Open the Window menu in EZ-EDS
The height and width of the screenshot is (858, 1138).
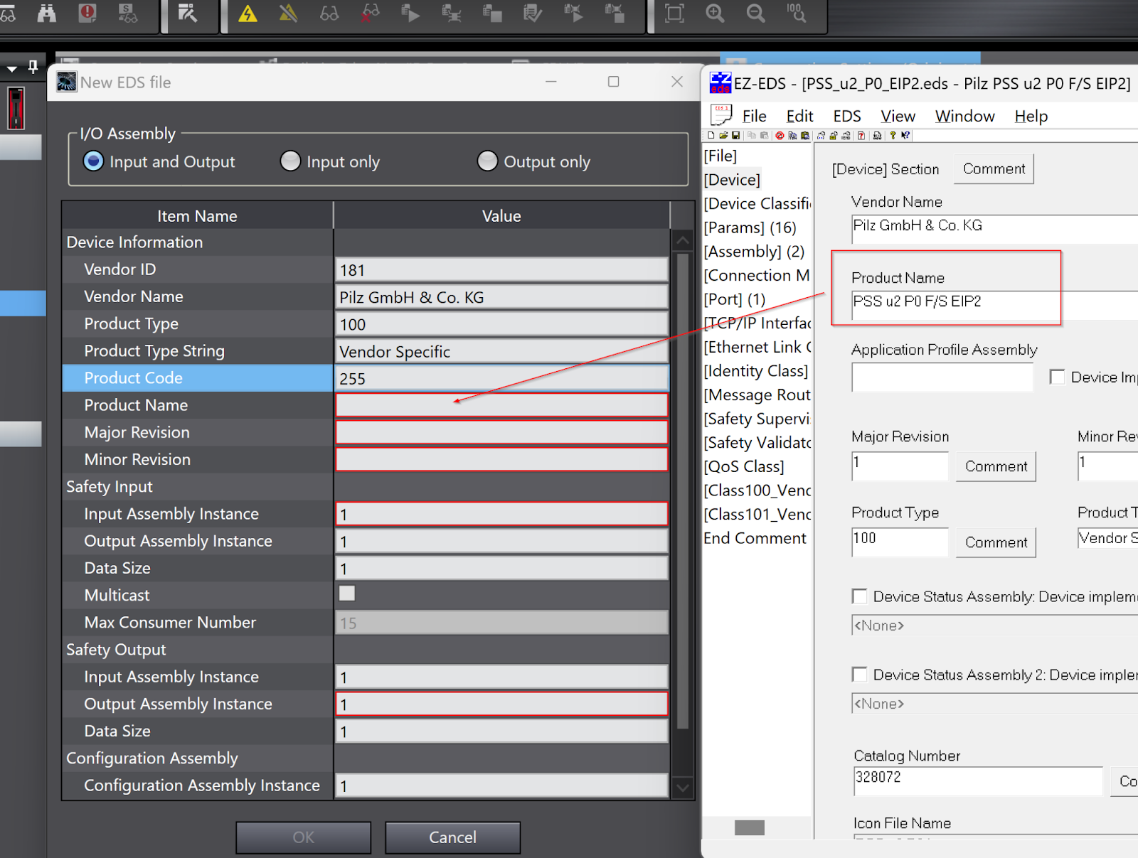pos(964,116)
